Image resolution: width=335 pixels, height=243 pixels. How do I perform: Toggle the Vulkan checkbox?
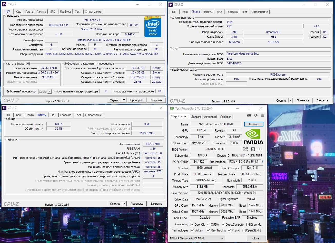[192, 230]
